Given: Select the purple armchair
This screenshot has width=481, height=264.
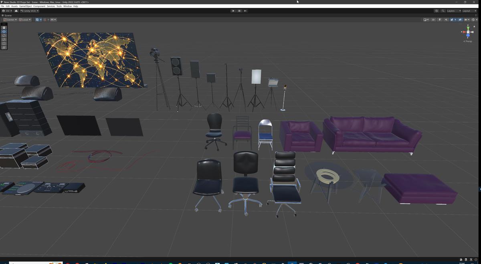Looking at the screenshot, I should point(301,135).
